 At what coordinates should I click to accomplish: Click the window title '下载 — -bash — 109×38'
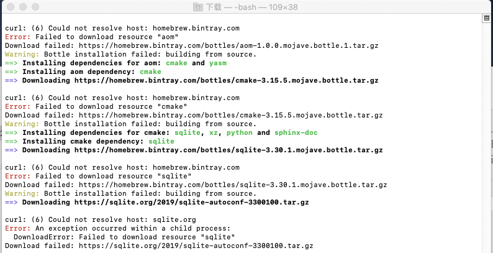click(x=251, y=7)
